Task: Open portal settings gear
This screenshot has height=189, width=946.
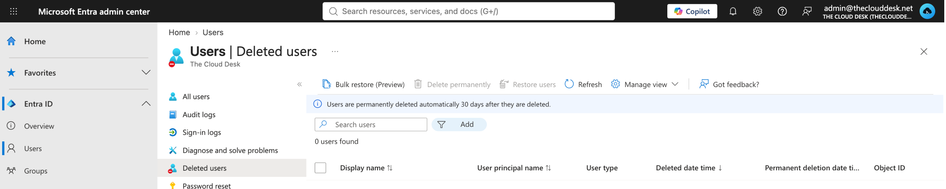Action: coord(757,11)
